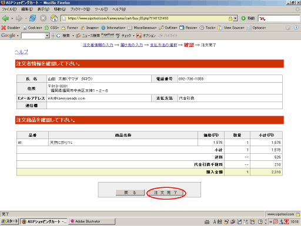301x226 pixels.
Task: Open the ヘルプ link on the page
Action: [x=22, y=52]
